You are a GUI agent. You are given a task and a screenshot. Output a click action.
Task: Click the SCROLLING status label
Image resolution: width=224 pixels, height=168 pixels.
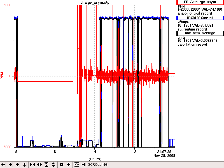[98, 165]
